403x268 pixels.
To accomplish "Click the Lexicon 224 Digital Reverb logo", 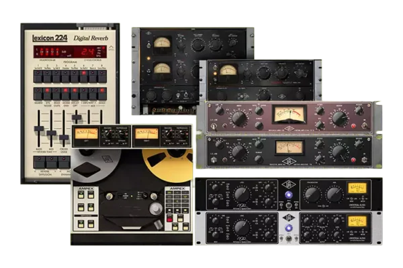I will (70, 38).
